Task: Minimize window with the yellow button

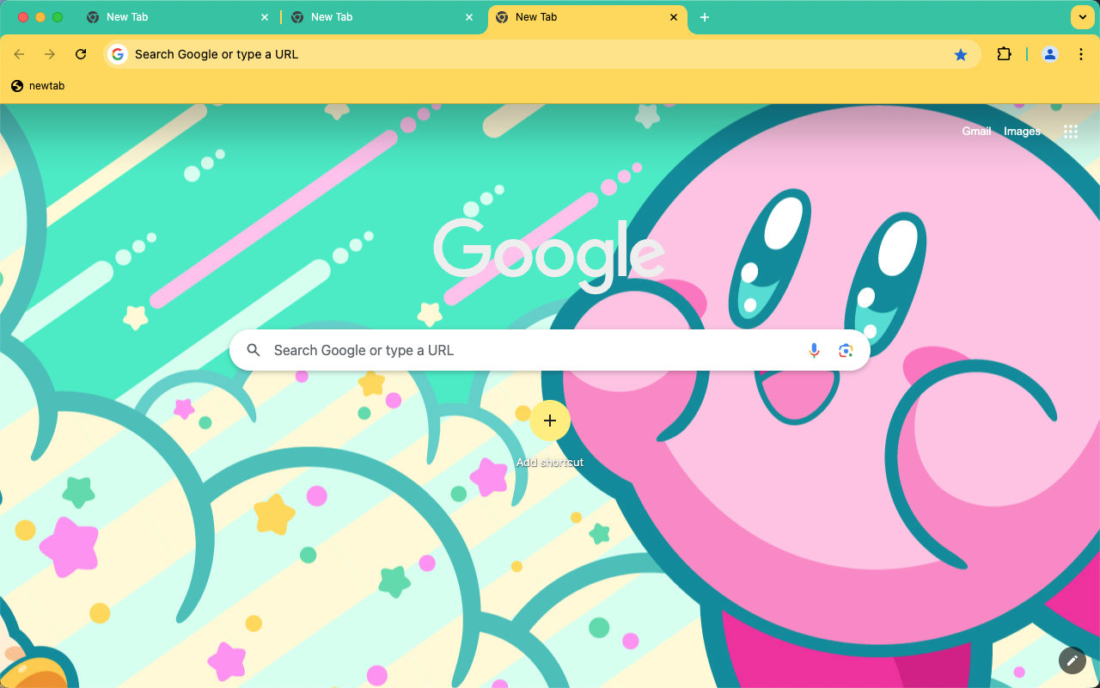Action: [x=40, y=17]
